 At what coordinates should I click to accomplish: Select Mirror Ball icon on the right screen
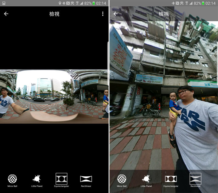click(x=122, y=179)
